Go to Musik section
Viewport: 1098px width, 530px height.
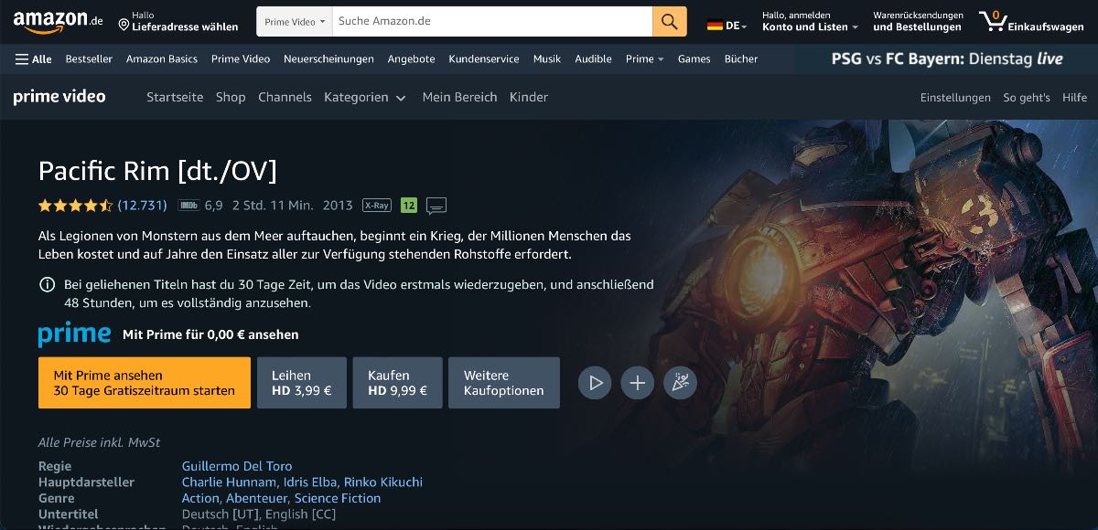click(x=547, y=58)
